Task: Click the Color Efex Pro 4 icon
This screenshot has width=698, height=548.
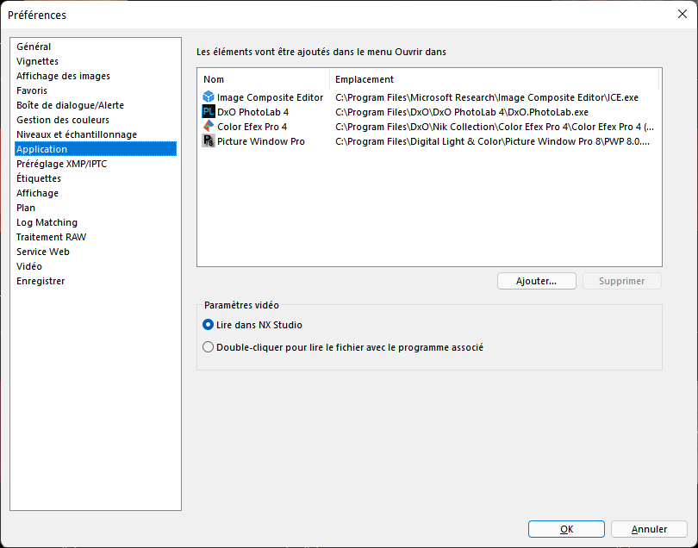Action: [208, 127]
